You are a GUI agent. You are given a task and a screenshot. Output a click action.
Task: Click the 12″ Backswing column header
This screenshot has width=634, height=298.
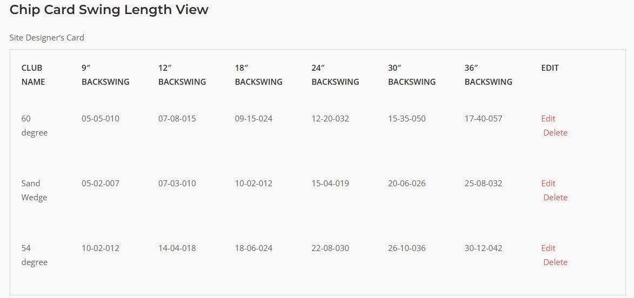tap(182, 75)
